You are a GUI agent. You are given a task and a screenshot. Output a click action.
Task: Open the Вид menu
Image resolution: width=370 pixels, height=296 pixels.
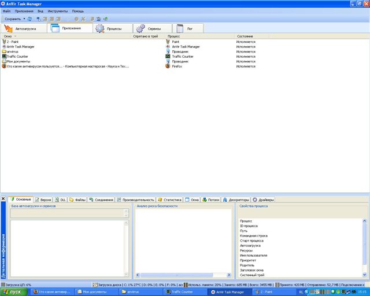coord(40,11)
